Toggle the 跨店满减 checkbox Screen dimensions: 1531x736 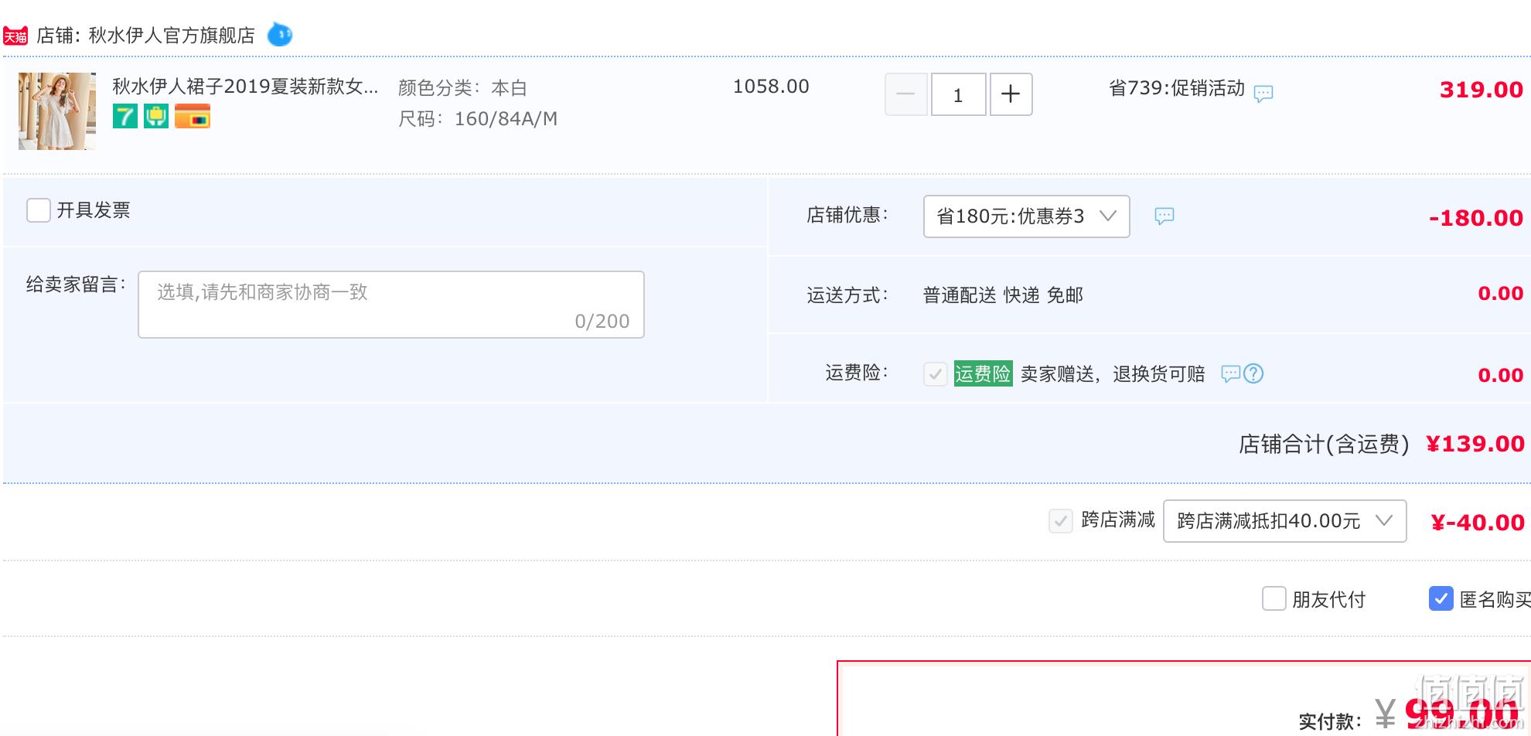click(x=1061, y=521)
